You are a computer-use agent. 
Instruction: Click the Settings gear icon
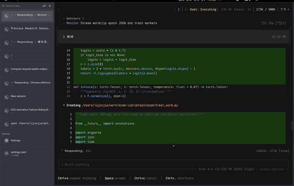[x=6, y=140]
